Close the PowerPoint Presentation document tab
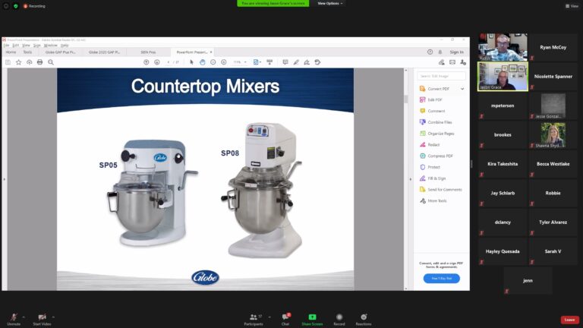 click(211, 52)
